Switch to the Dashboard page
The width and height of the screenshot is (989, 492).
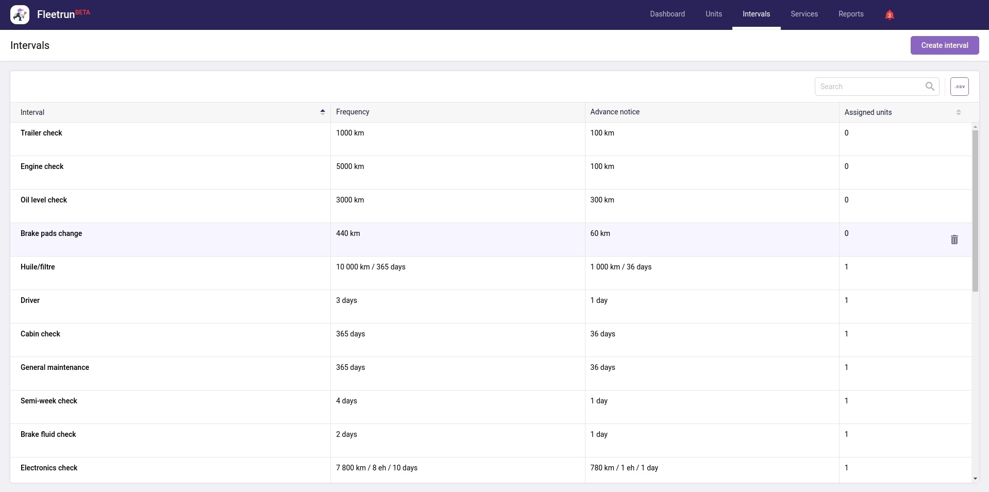[667, 14]
